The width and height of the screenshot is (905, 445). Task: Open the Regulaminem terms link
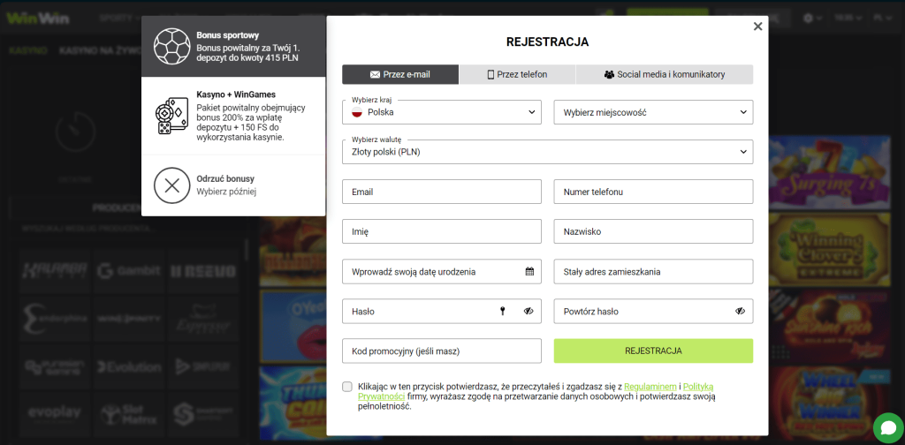650,387
